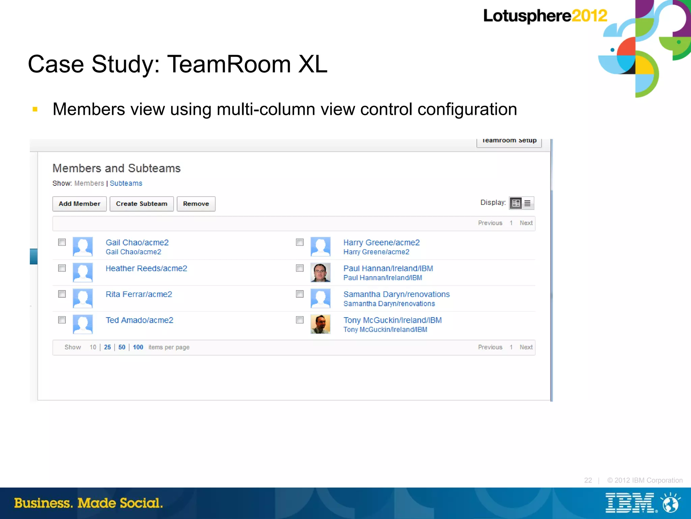Check the box for Rita Ferrar/acme2
Screen dimensions: 691x519
62,294
